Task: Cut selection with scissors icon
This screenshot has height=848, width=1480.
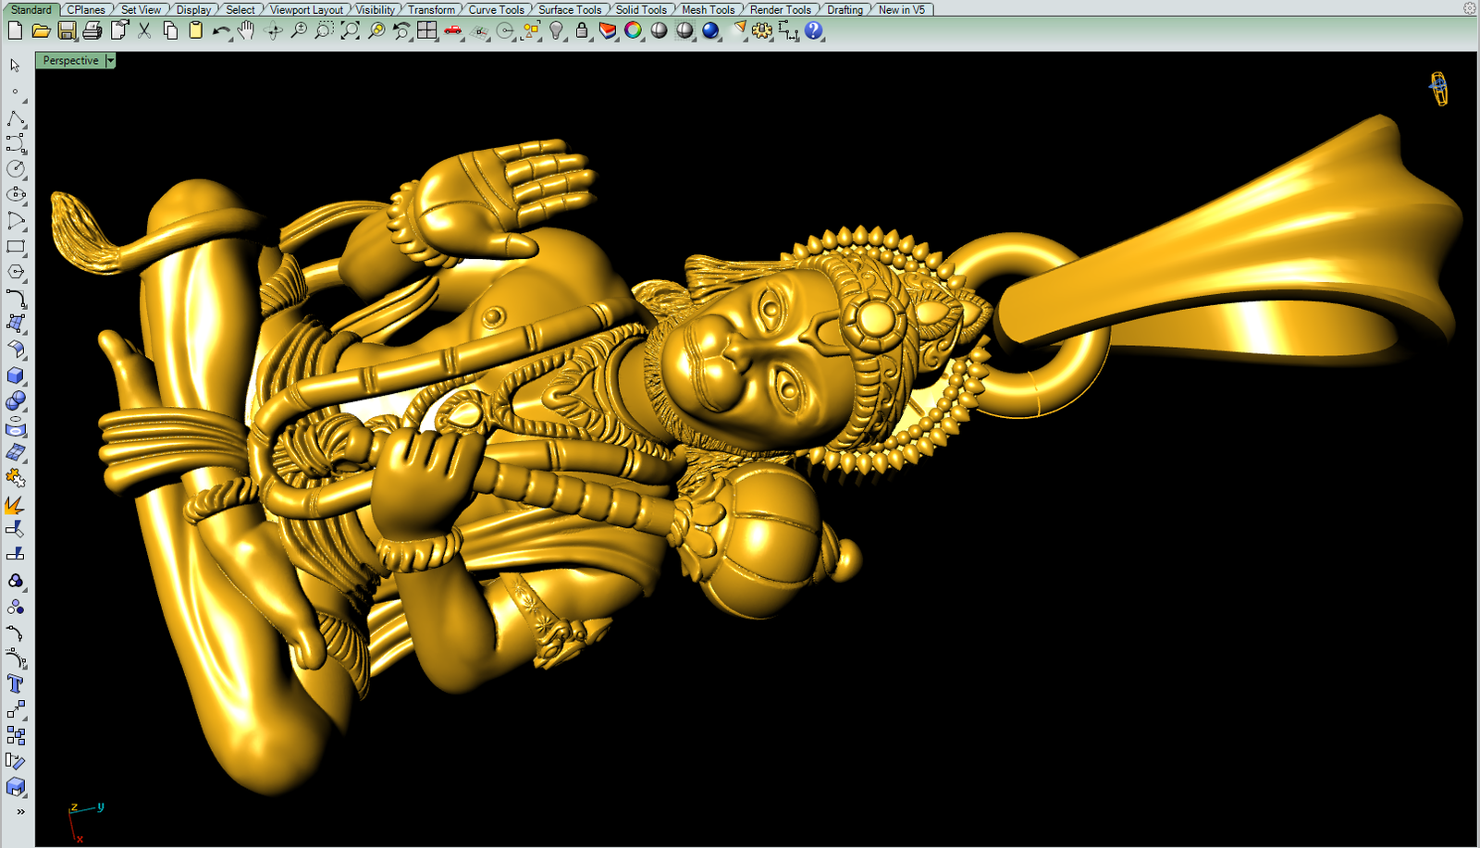Action: point(144,31)
